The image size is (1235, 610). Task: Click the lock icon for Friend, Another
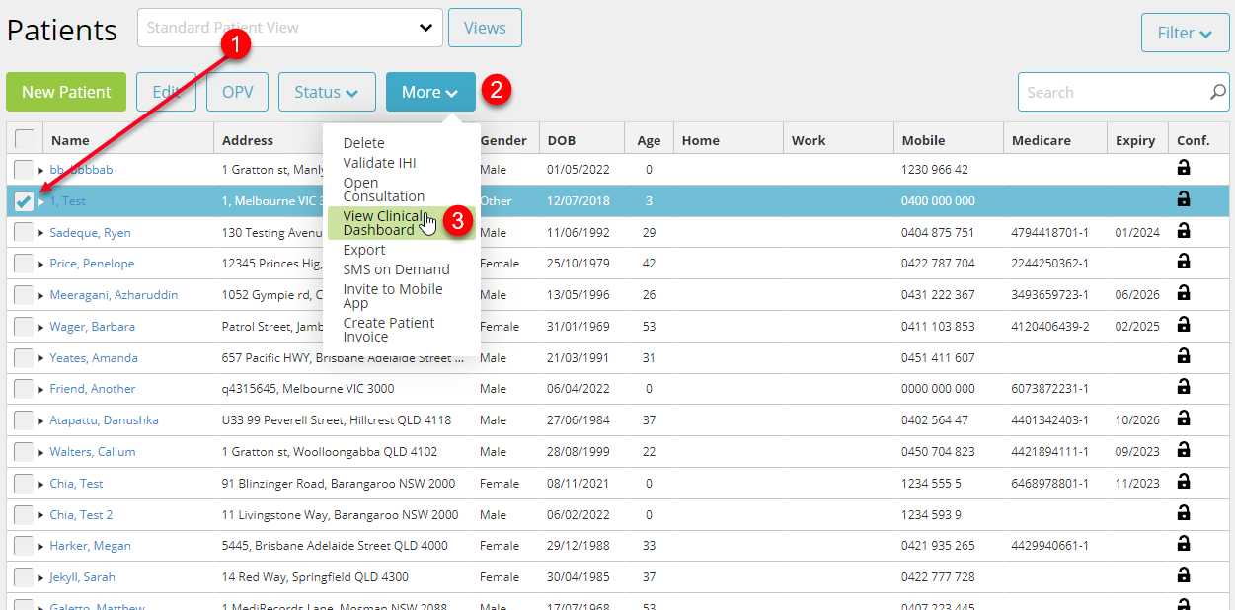tap(1184, 387)
